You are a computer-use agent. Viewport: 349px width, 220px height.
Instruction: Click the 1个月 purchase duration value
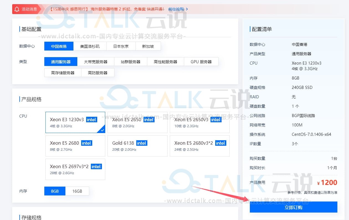point(332,168)
